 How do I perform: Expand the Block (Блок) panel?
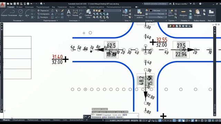[x=127, y=21]
